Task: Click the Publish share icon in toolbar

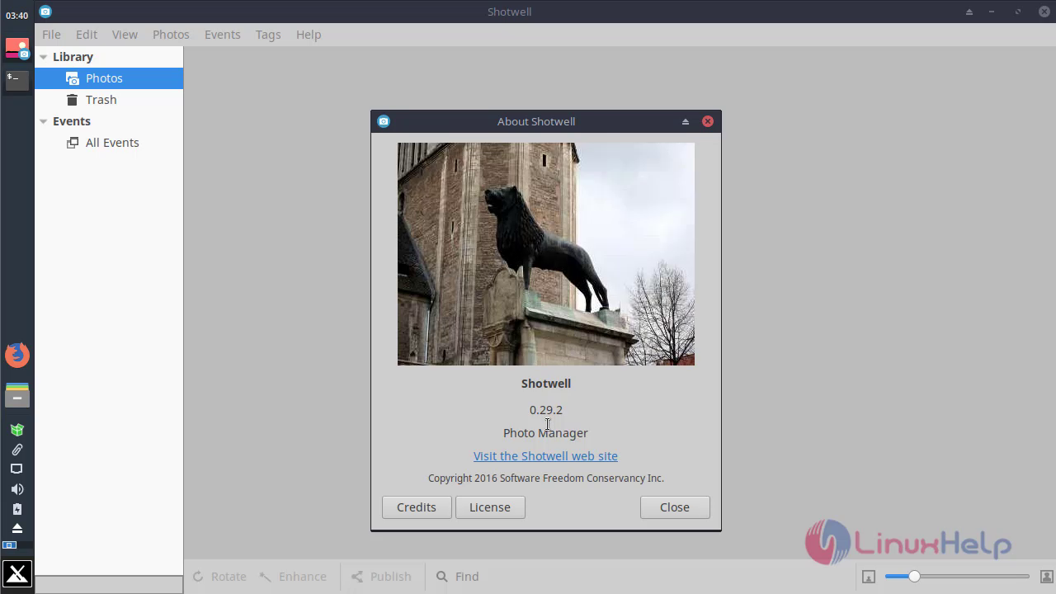Action: click(356, 577)
